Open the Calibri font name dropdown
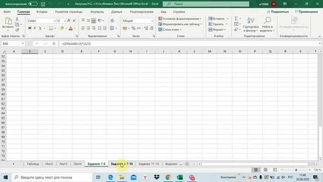 point(55,21)
